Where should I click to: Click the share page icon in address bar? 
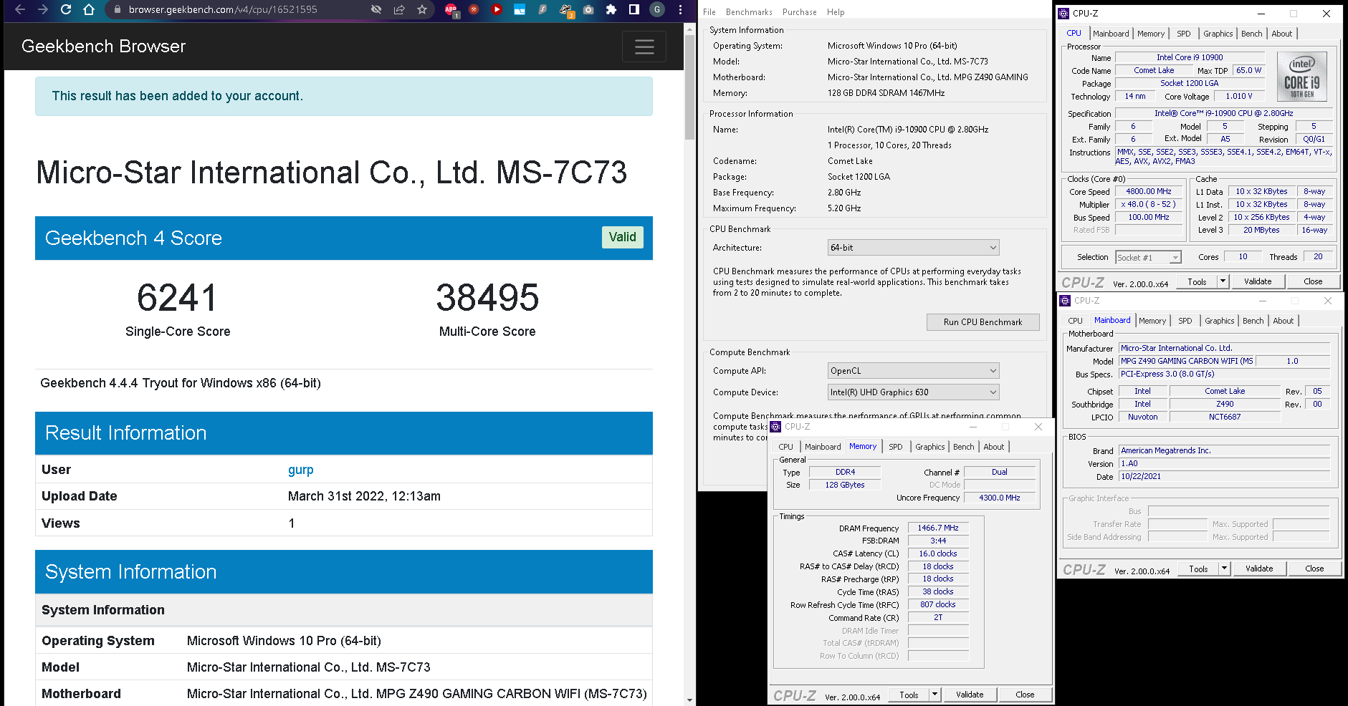click(x=399, y=9)
